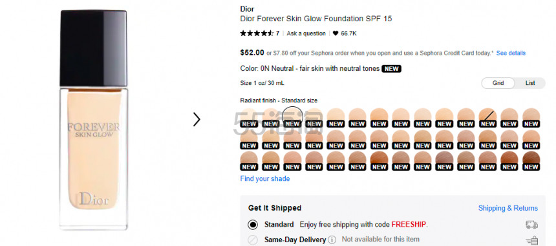This screenshot has width=556, height=246.
Task: Advance to next product image with arrow
Action: 197,119
